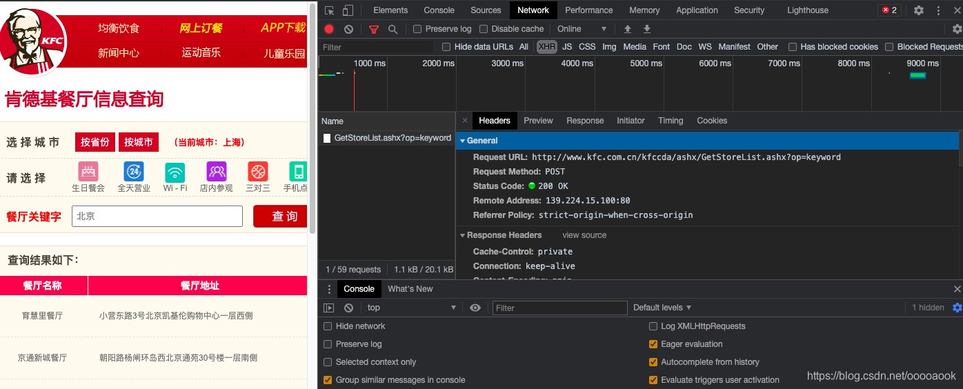Screen dimensions: 963x389
Task: Select GetStoreList.ashx request row
Action: pos(387,138)
